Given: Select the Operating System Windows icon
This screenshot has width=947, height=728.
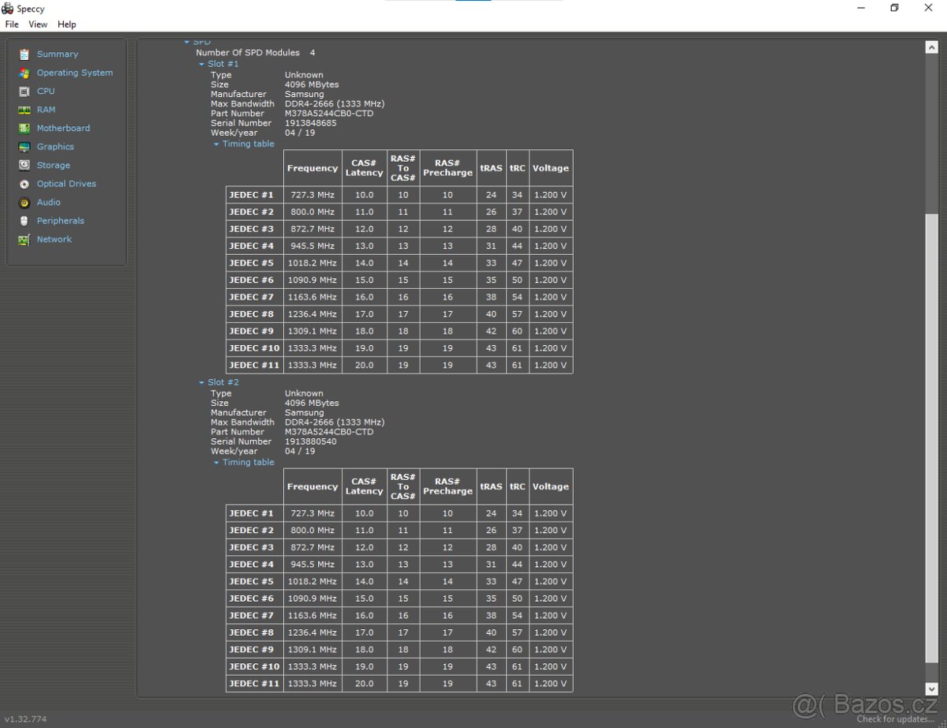Looking at the screenshot, I should [x=24, y=73].
